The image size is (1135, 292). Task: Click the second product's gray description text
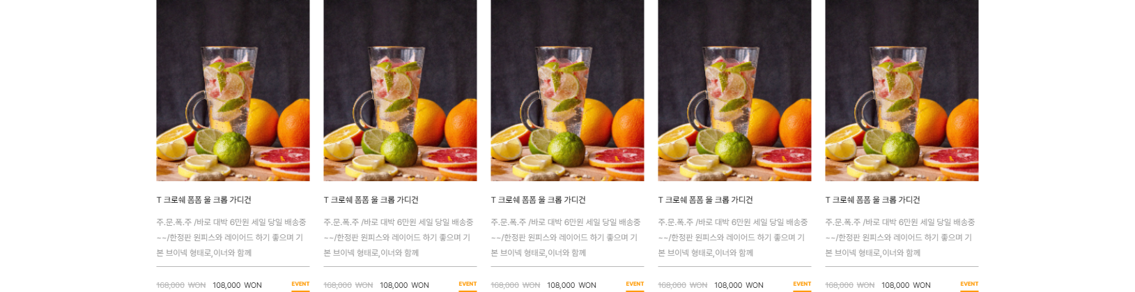(x=399, y=238)
